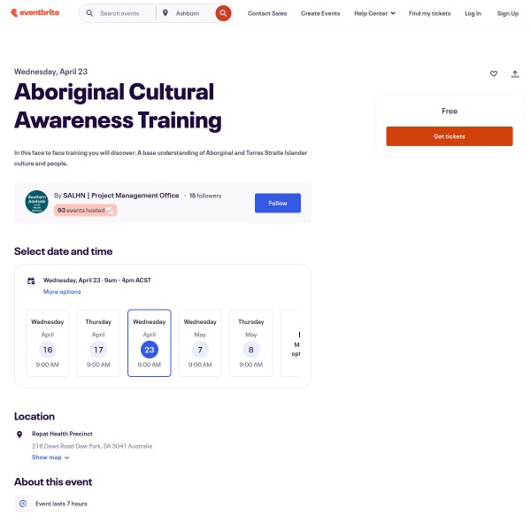Click the Search events input field
The height and width of the screenshot is (531, 531).
point(122,13)
